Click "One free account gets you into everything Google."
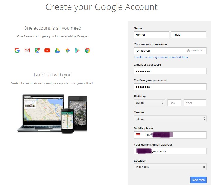The height and width of the screenshot is (185, 211). click(52, 36)
